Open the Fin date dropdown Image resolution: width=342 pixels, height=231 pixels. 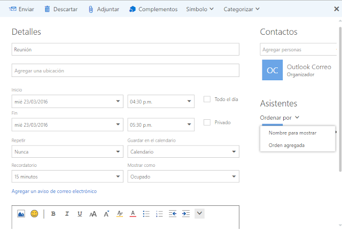coord(67,125)
